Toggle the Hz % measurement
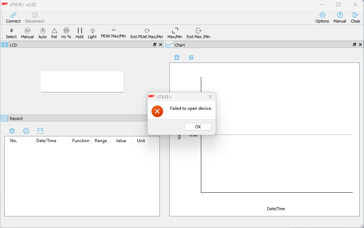This screenshot has width=364, height=228. (x=66, y=31)
